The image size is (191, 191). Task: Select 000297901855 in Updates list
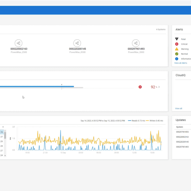click(x=183, y=132)
